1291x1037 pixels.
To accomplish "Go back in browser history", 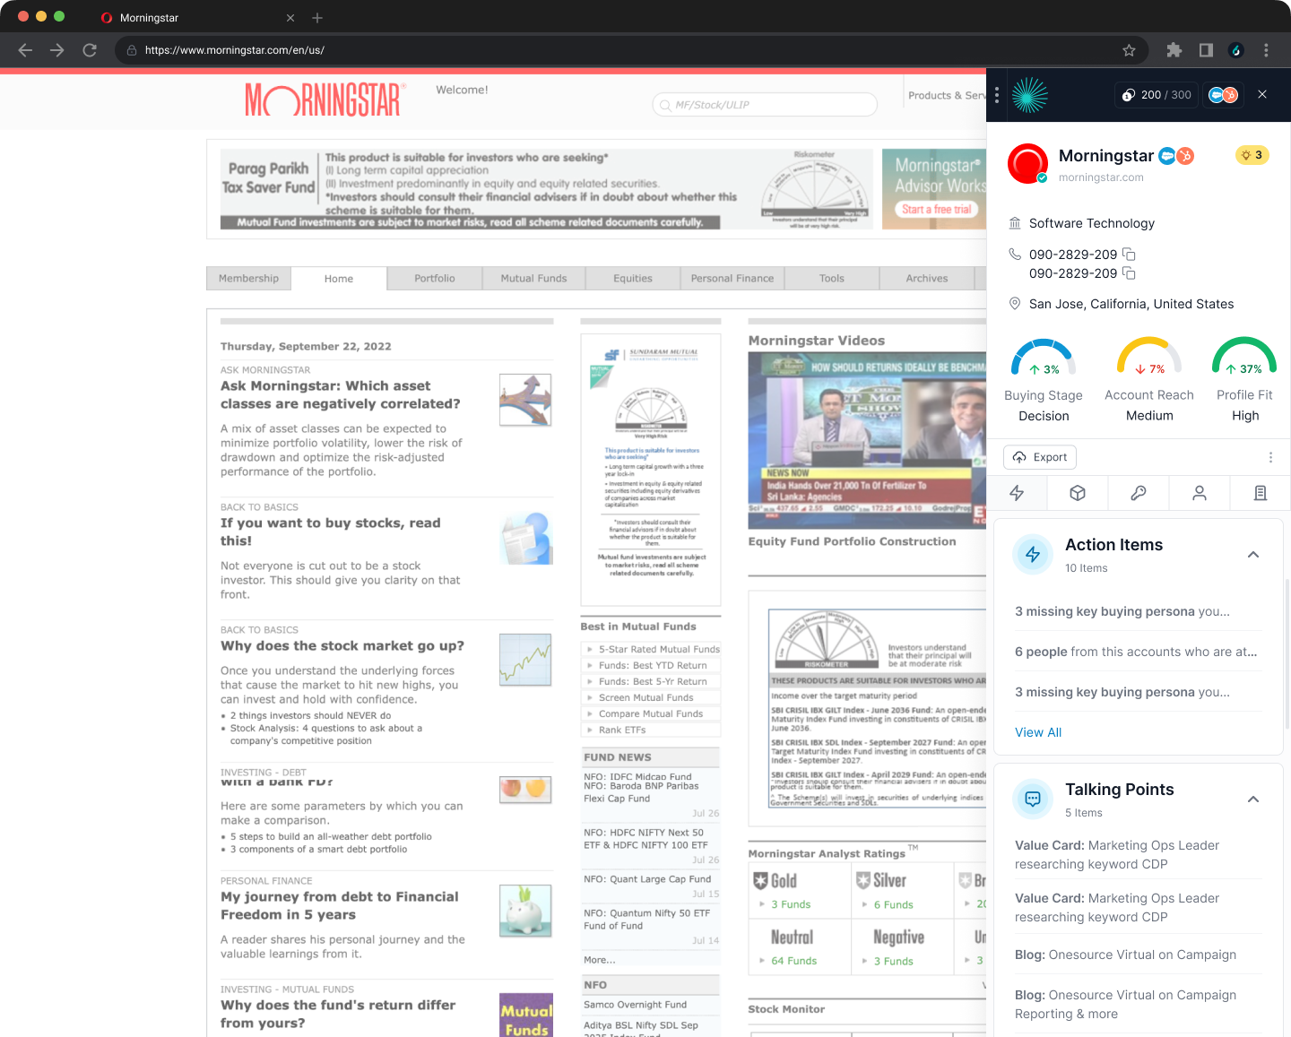I will (25, 50).
